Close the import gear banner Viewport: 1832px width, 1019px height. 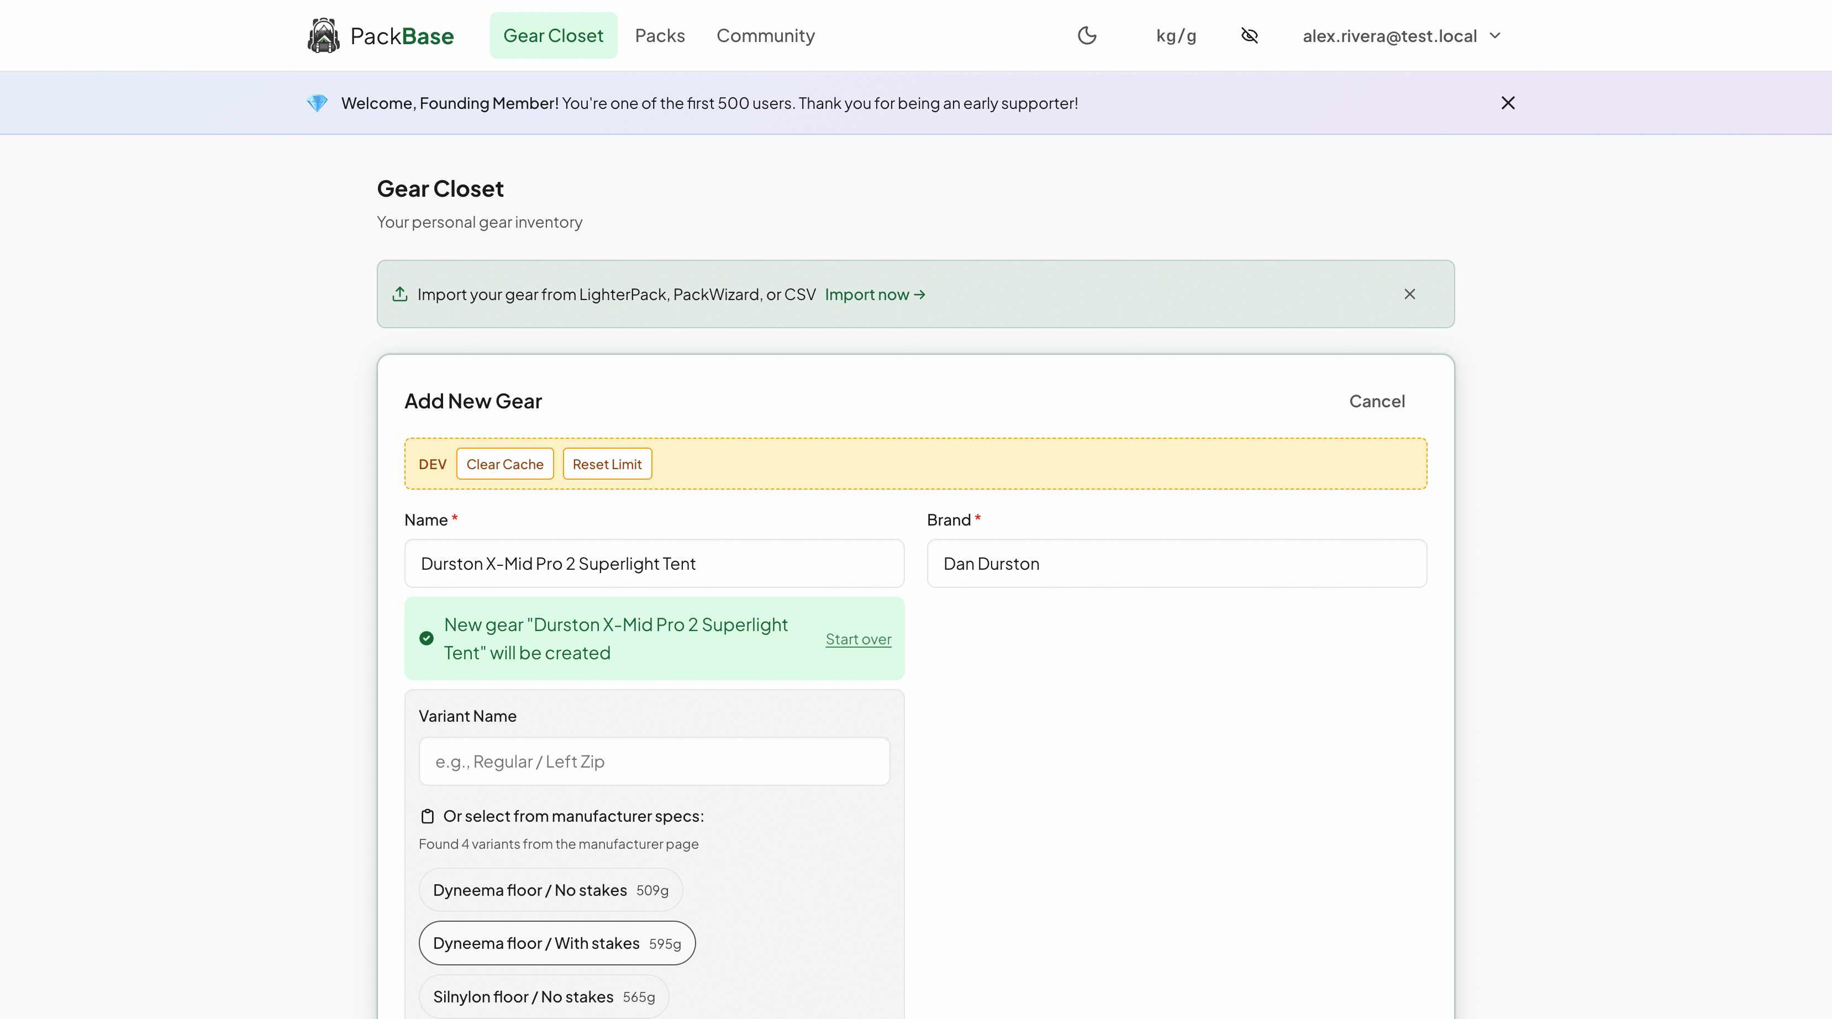[x=1409, y=294]
